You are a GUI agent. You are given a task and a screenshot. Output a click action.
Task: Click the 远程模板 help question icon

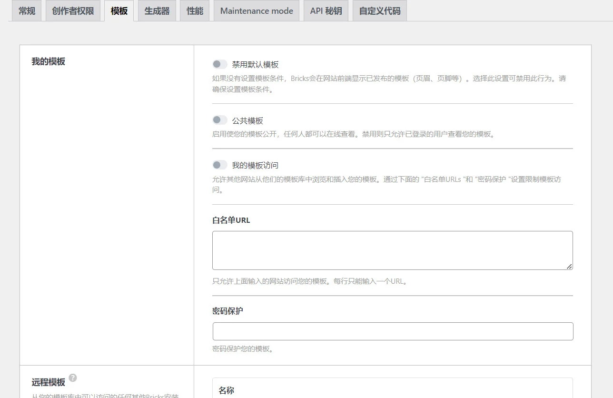pyautogui.click(x=73, y=378)
